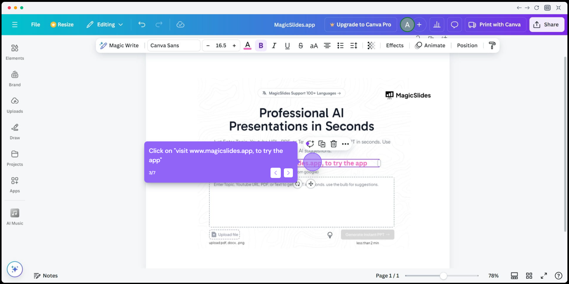
Task: Open the Magic comment sparkle icon
Action: 310,144
